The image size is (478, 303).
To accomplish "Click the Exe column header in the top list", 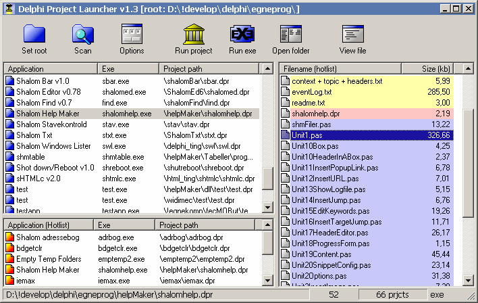I will click(x=128, y=69).
